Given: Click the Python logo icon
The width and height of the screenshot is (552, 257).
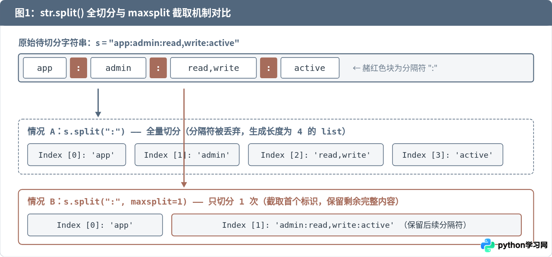Looking at the screenshot, I should (488, 245).
